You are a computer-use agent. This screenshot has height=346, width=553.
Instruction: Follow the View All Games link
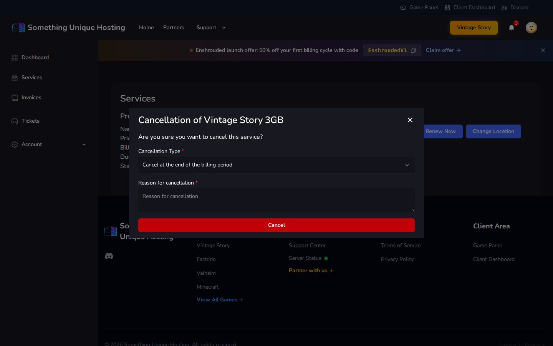(x=220, y=300)
